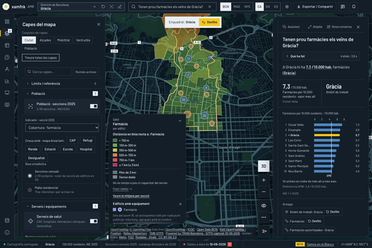Expand Límits i referència group

click(x=62, y=84)
